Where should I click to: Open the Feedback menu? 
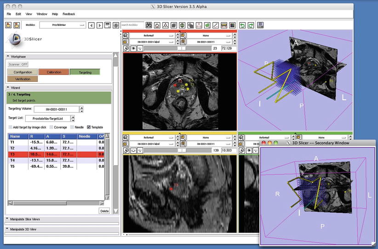pos(69,14)
